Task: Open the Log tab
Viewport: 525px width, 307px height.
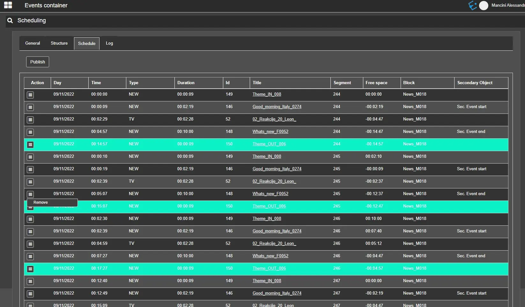Action: click(x=109, y=43)
